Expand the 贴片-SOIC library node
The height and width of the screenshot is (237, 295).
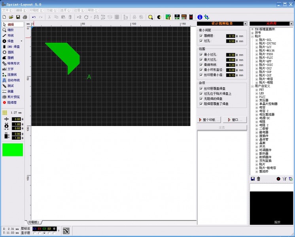pyautogui.click(x=257, y=65)
